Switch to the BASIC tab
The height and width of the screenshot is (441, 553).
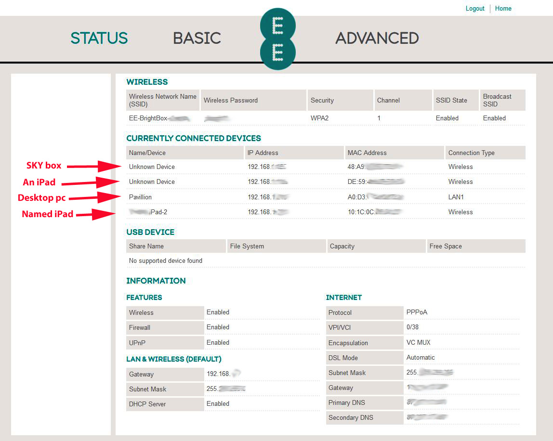pyautogui.click(x=197, y=38)
